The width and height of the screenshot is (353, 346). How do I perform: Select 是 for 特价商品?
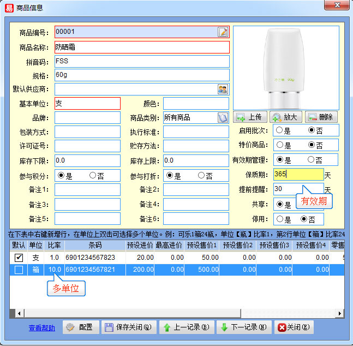279,145
